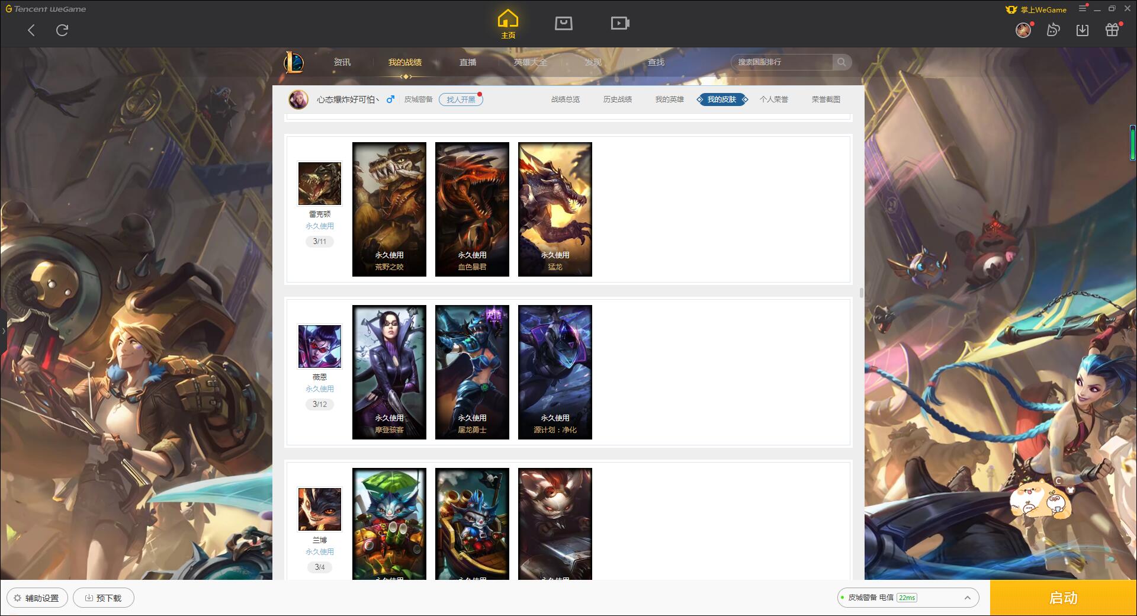
Task: Open the gift box icon
Action: click(x=1112, y=30)
